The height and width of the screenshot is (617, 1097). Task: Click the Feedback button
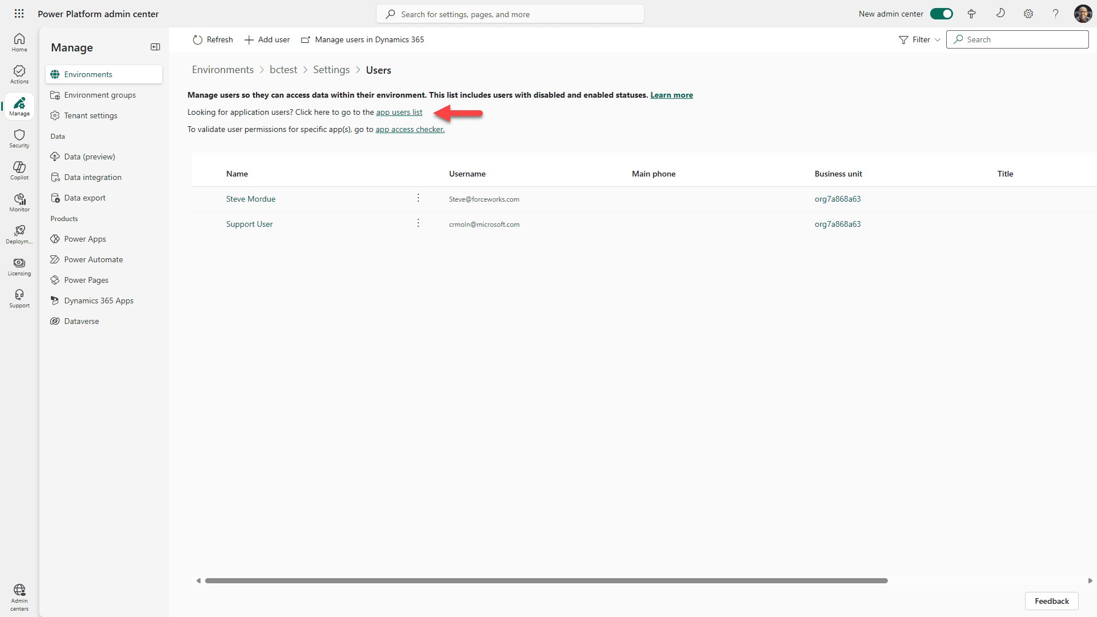1051,601
